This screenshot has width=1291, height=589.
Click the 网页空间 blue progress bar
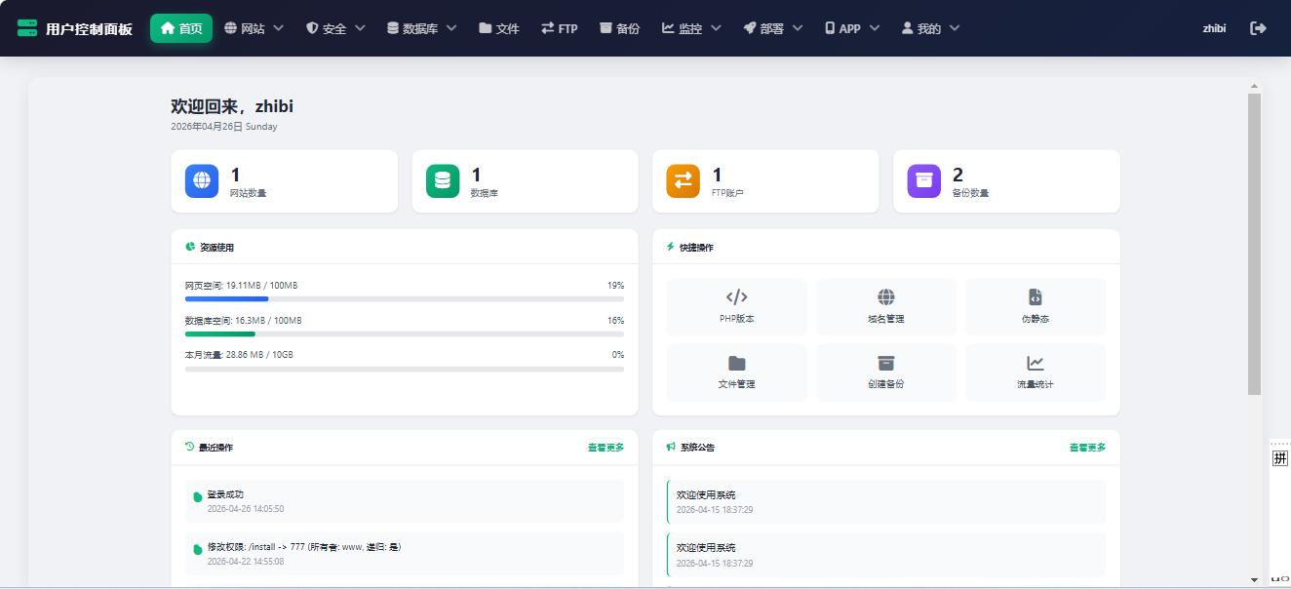click(x=405, y=298)
